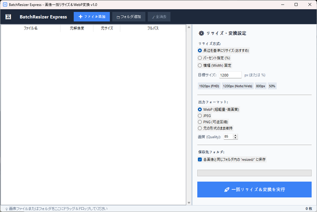Click the 'px (または %)' unit label
The height and width of the screenshot is (212, 317).
point(255,75)
